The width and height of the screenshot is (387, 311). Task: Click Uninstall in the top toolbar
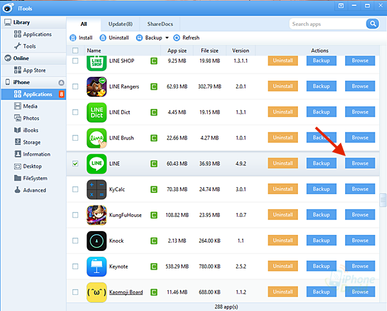(x=114, y=38)
